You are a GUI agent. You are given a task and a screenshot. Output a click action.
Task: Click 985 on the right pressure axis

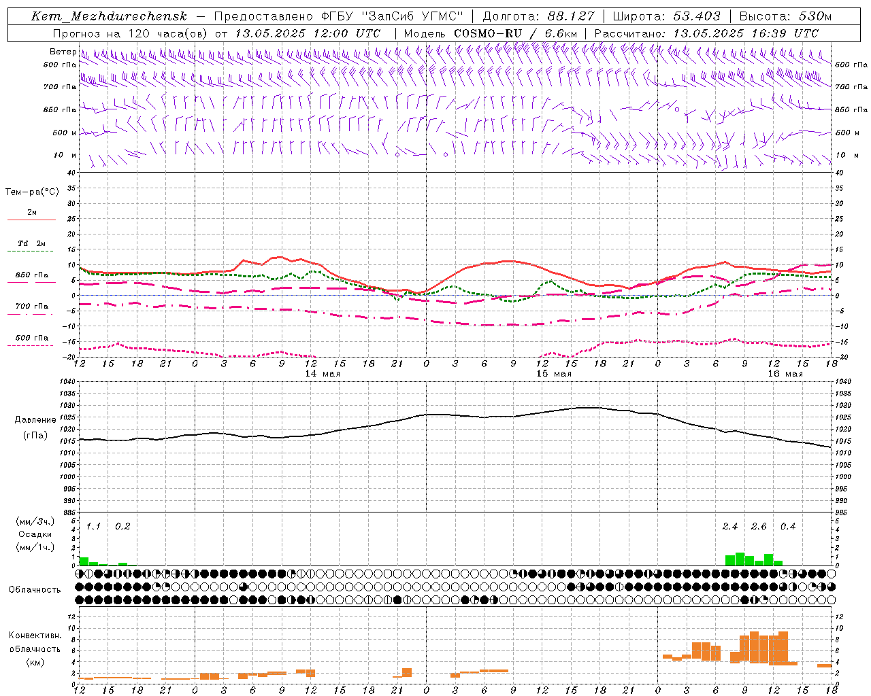(842, 512)
